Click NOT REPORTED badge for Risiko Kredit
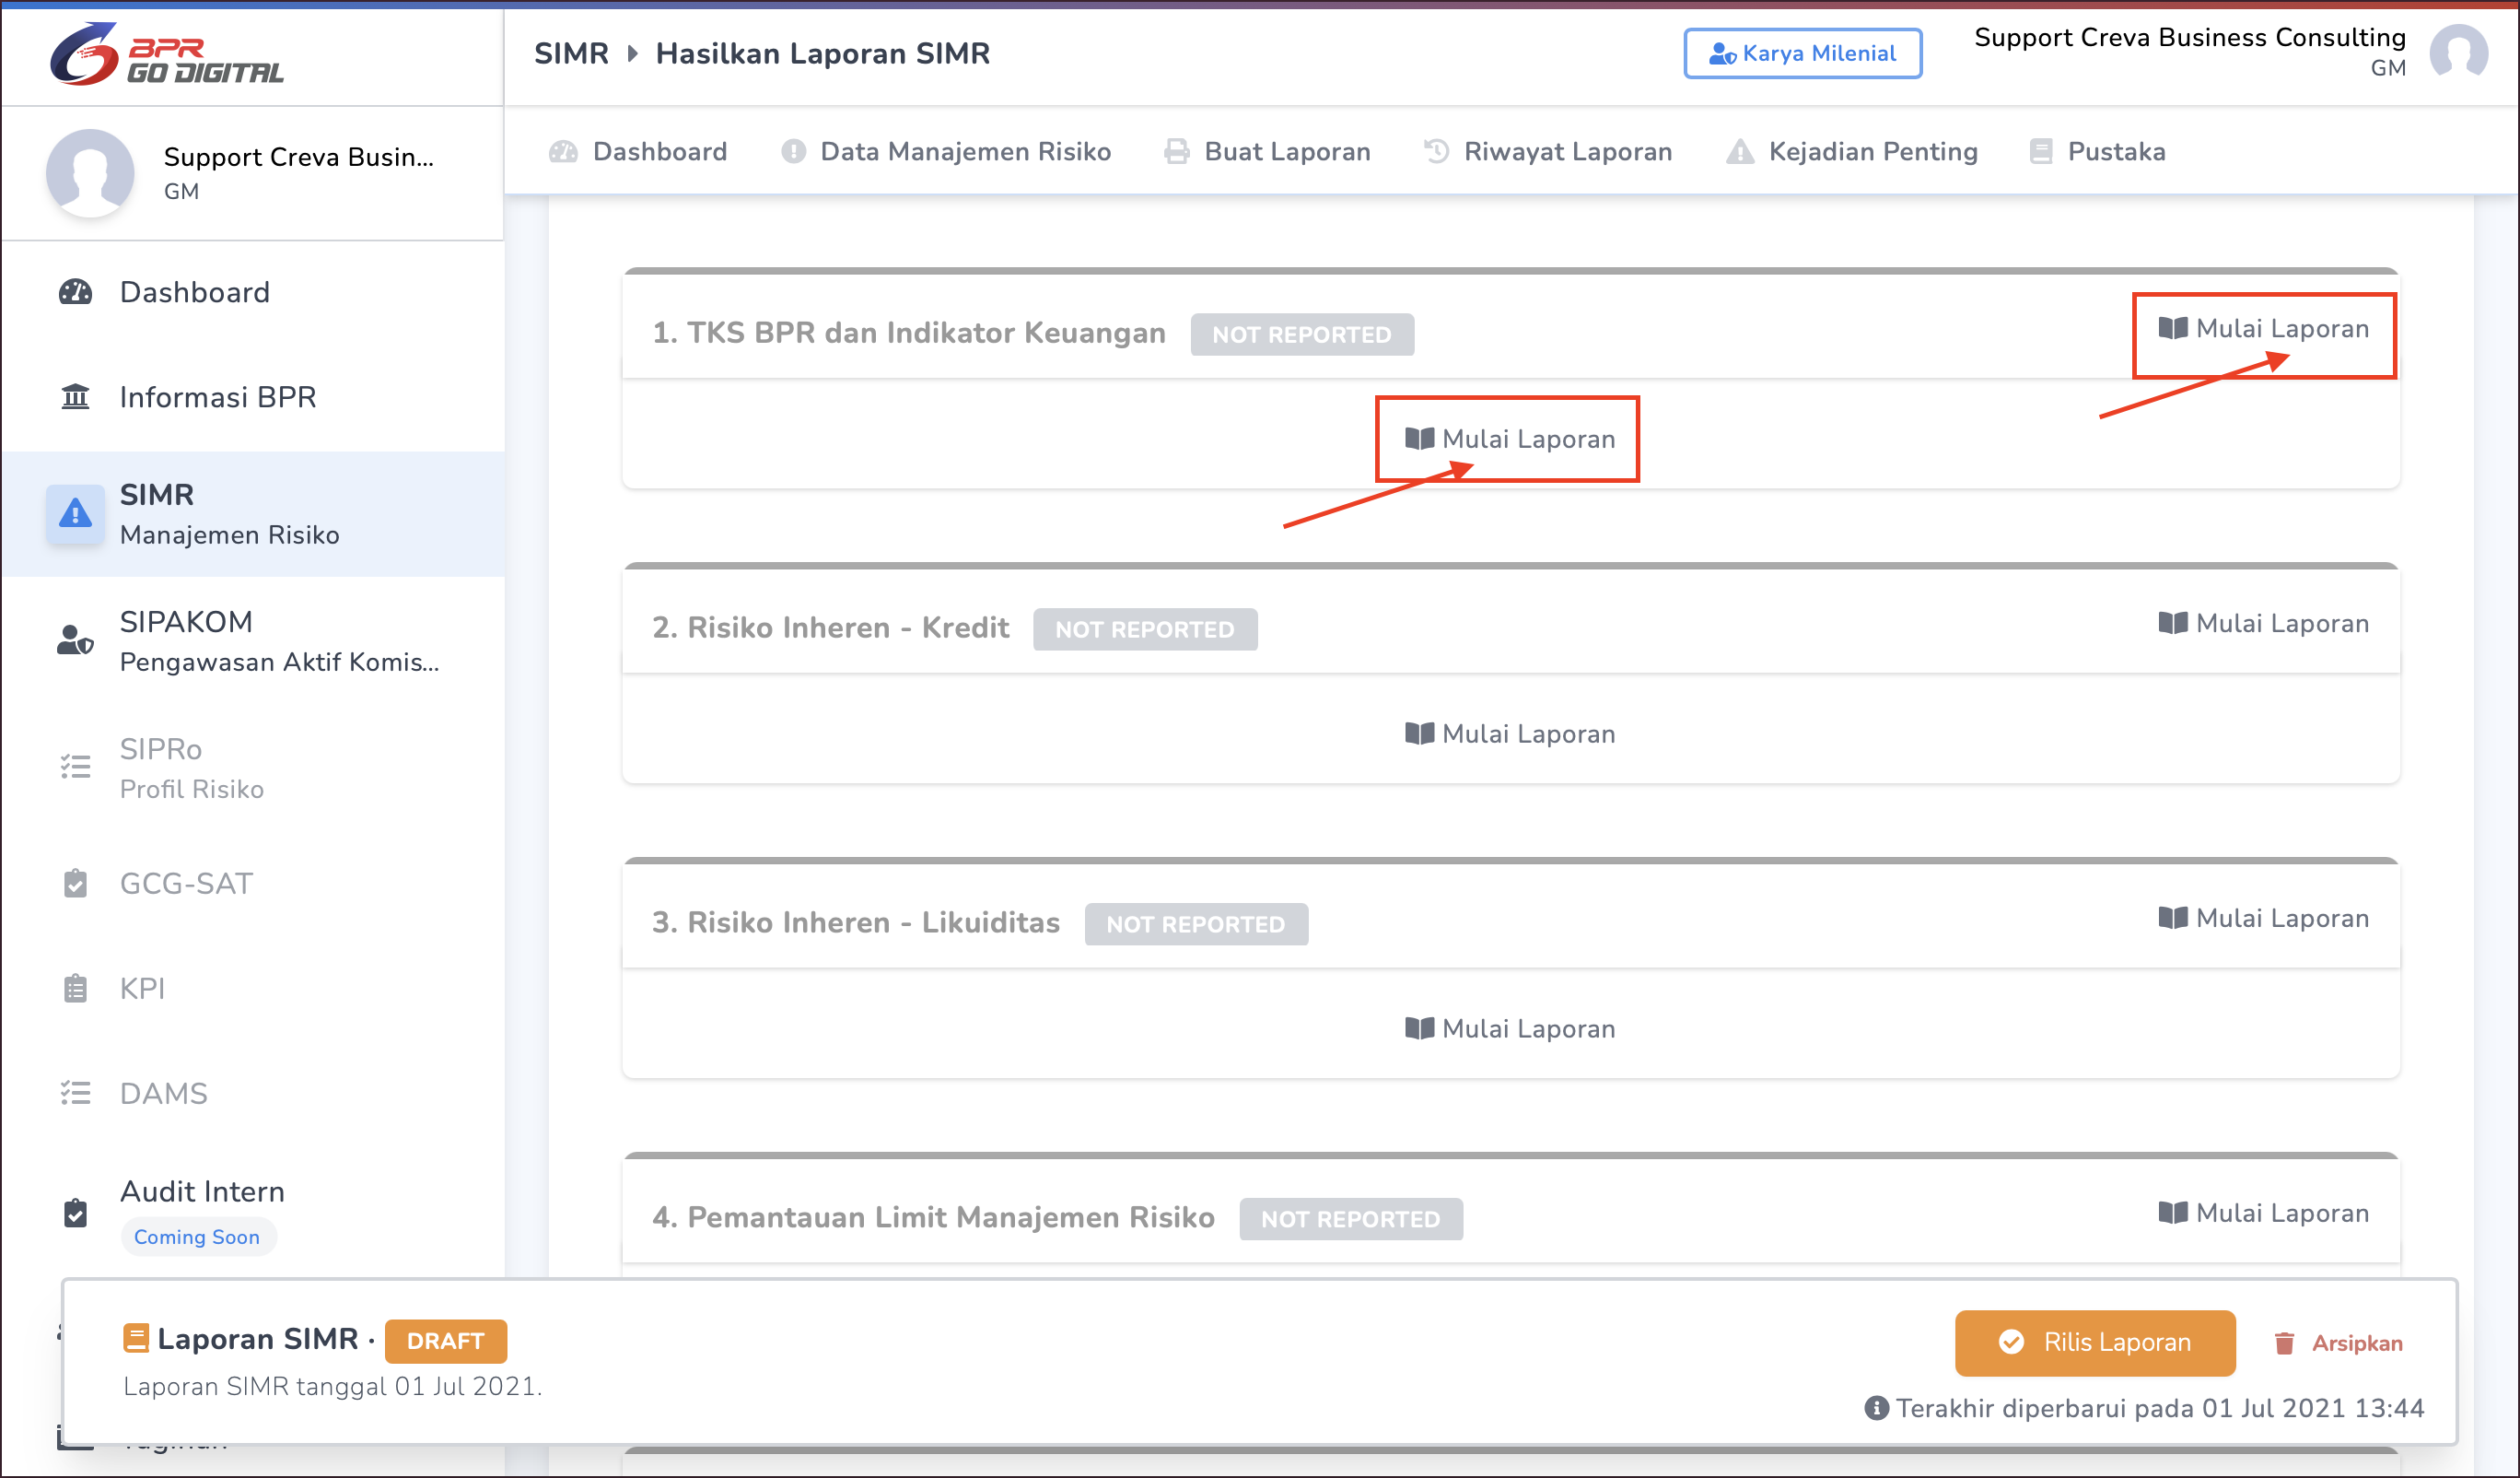Viewport: 2520px width, 1478px height. [1145, 629]
